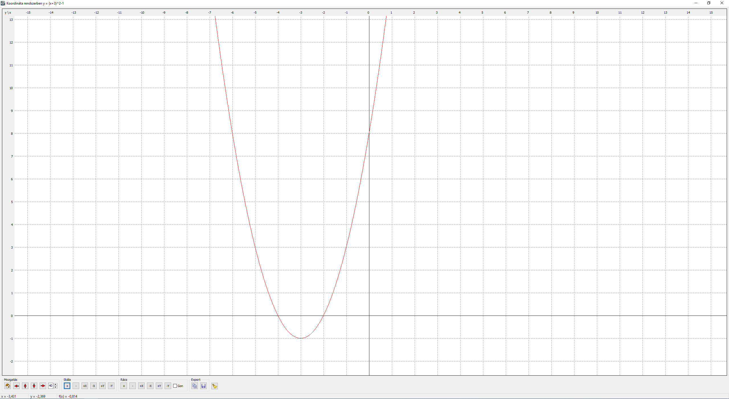Click the window title 'Koordináta rendszerben y = (x+3)^2-1'
The image size is (729, 399).
click(35, 3)
